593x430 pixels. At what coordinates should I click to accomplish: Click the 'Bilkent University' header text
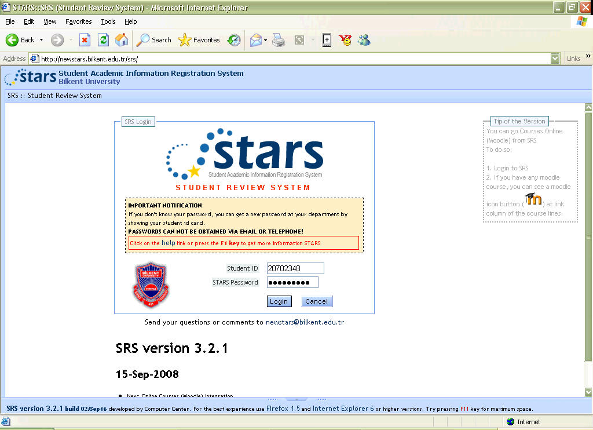(89, 82)
